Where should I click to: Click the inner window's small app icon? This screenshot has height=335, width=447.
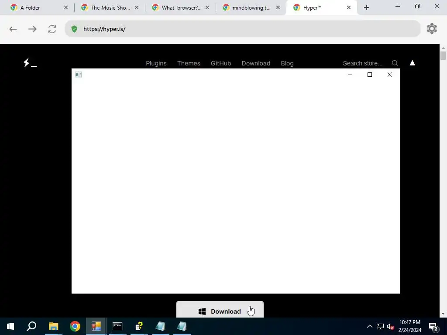pos(79,75)
